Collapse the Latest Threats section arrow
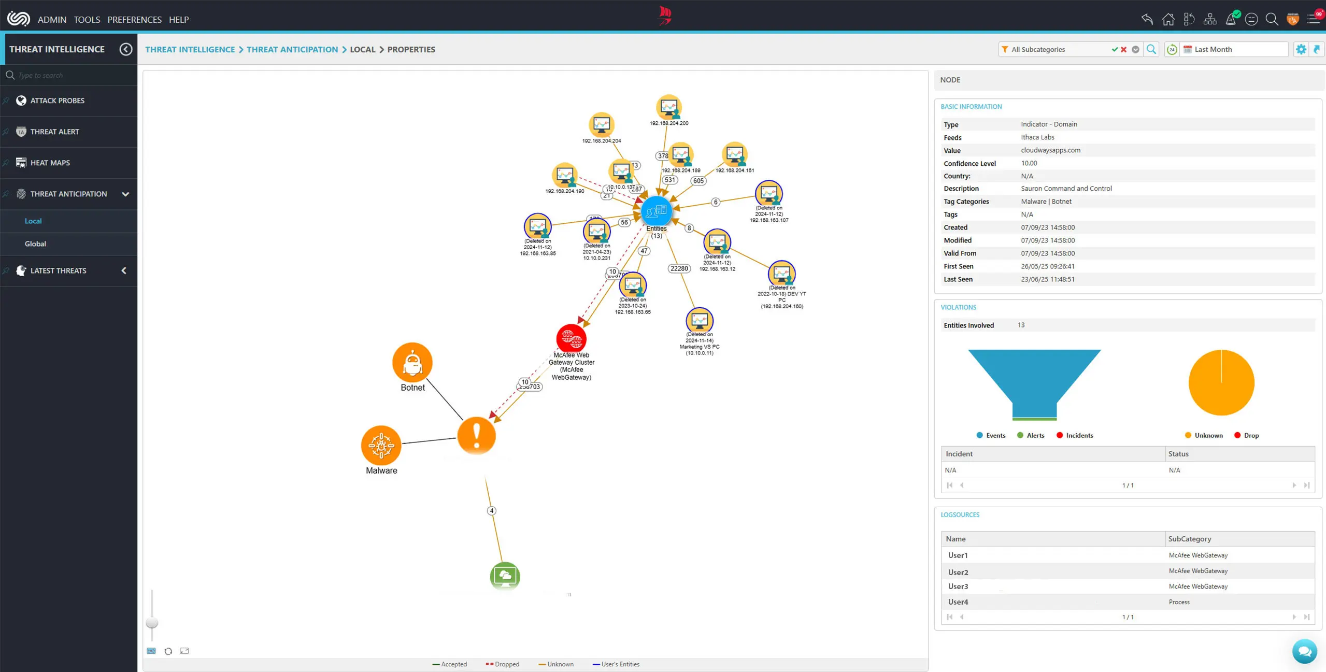 [x=123, y=270]
